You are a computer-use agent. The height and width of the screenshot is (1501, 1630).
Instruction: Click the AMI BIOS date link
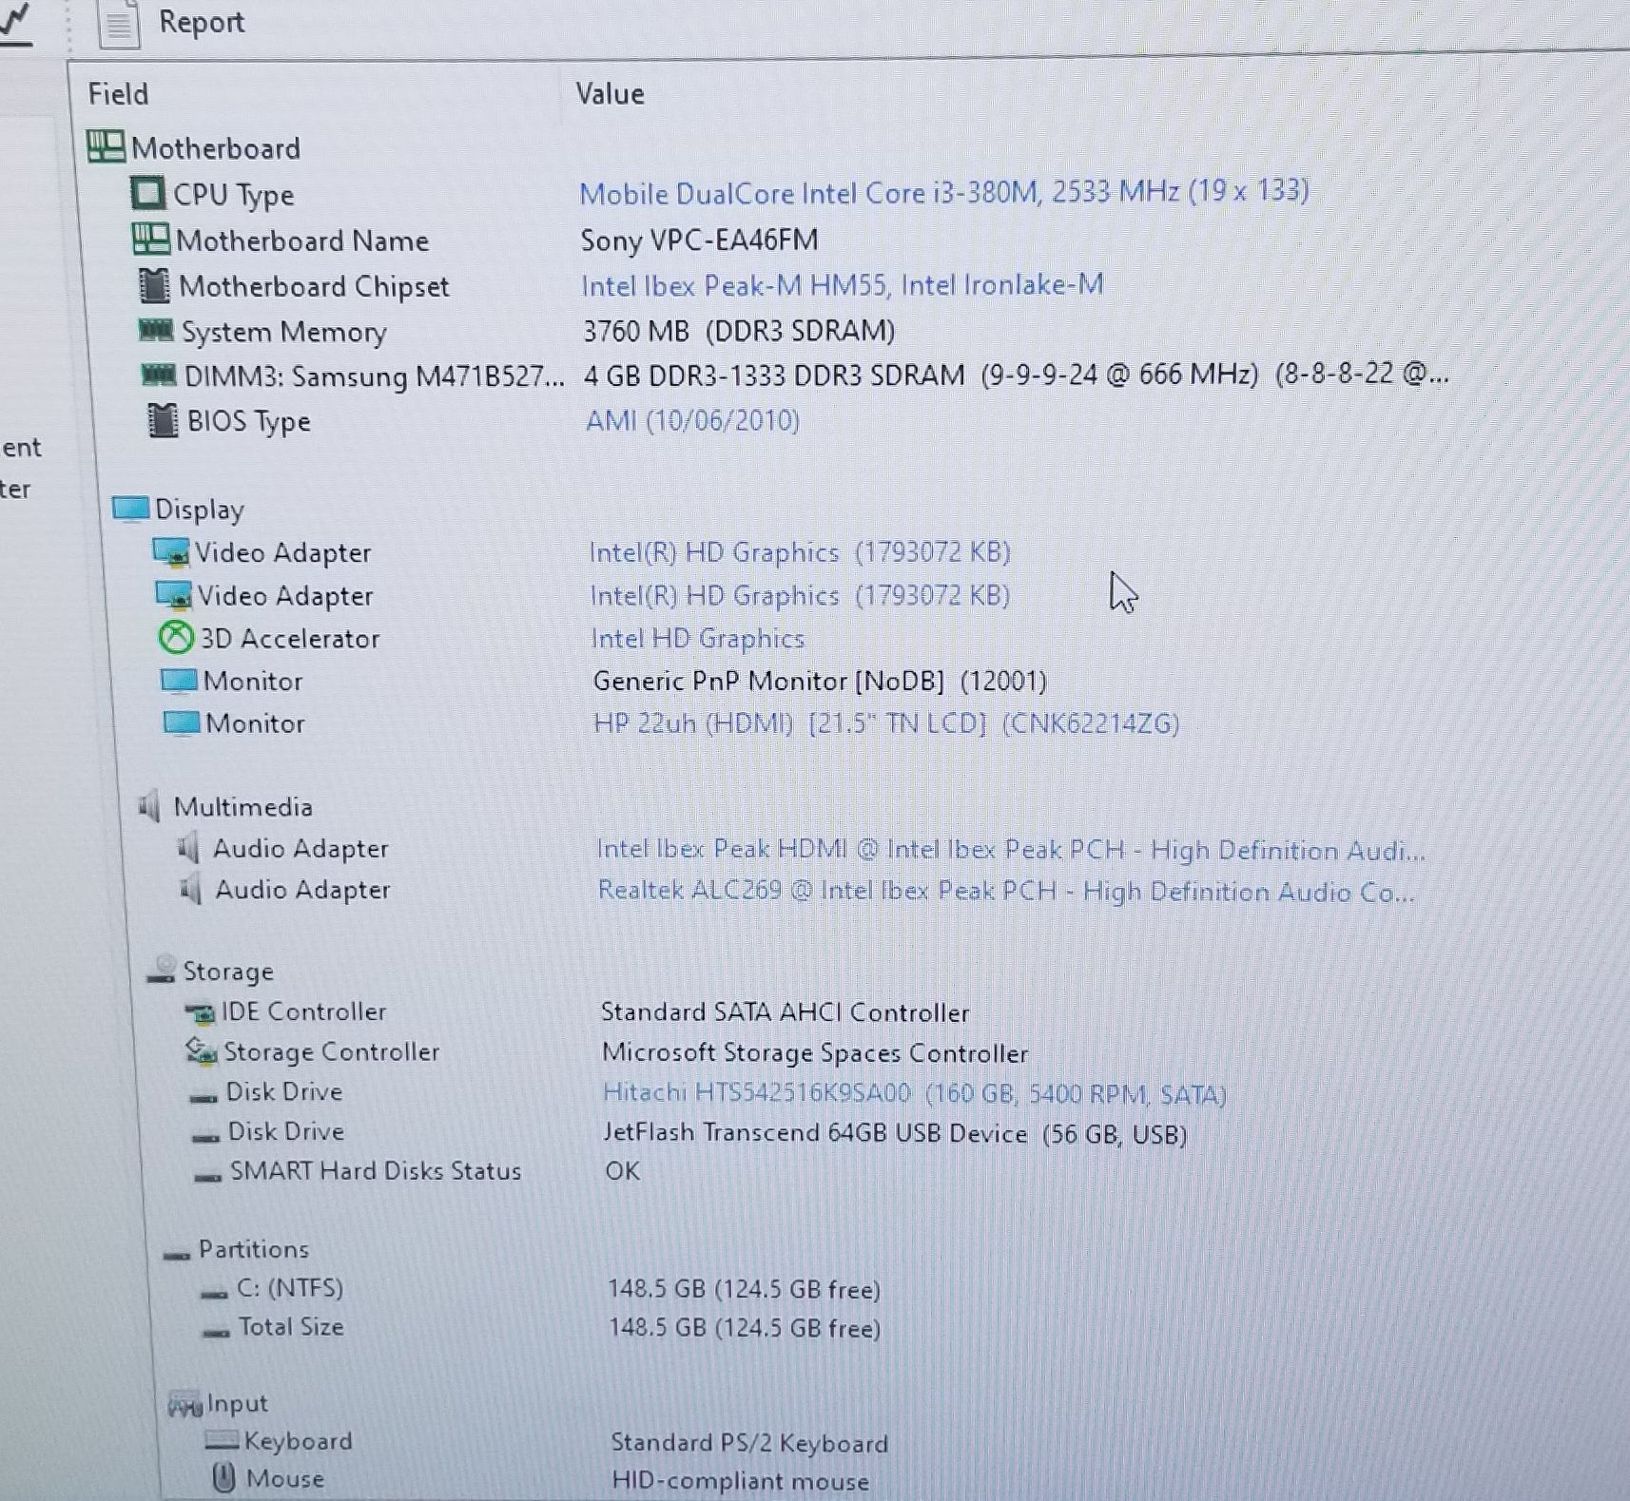pos(692,420)
